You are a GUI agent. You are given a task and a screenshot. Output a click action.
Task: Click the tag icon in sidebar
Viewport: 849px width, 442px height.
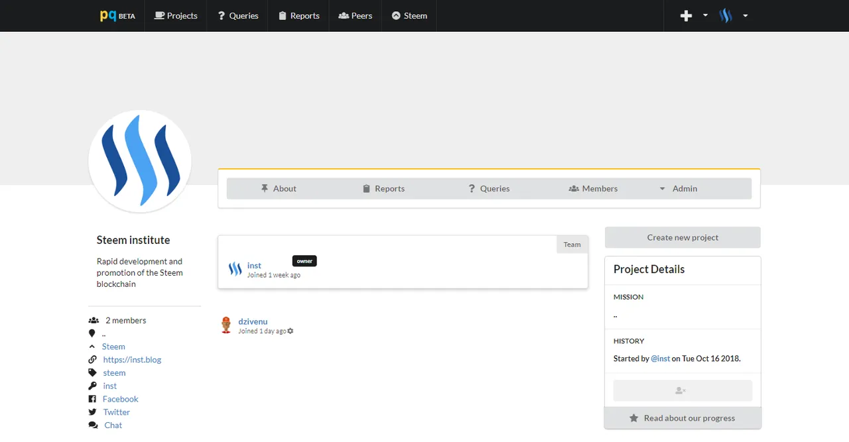pyautogui.click(x=92, y=373)
